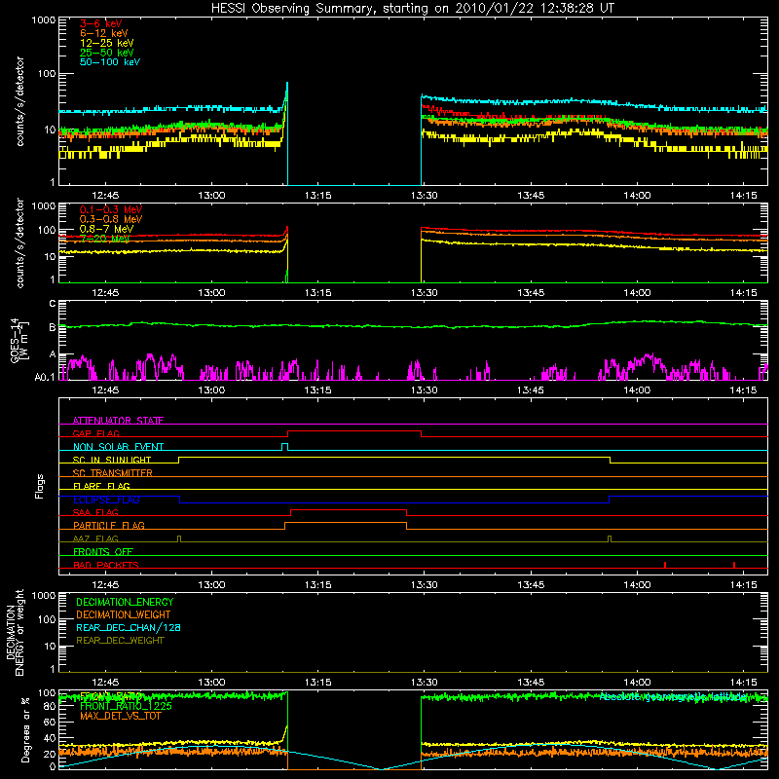
Task: Click the second AAZ_FLAG pulse marker
Action: coord(610,538)
